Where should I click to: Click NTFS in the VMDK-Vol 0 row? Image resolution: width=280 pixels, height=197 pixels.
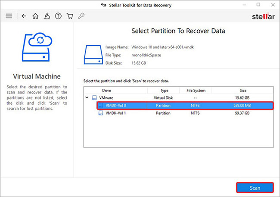(195, 106)
